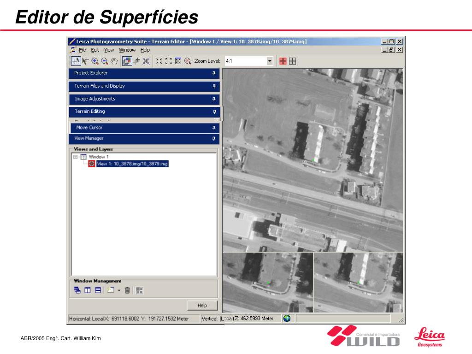Image resolution: width=472 pixels, height=354 pixels.
Task: Click the Leica app icon in menu bar
Action: point(73,50)
